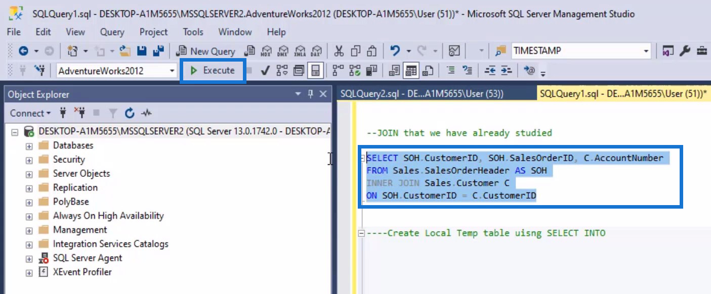Click the New Project toolbar icon
The width and height of the screenshot is (711, 294).
click(72, 51)
